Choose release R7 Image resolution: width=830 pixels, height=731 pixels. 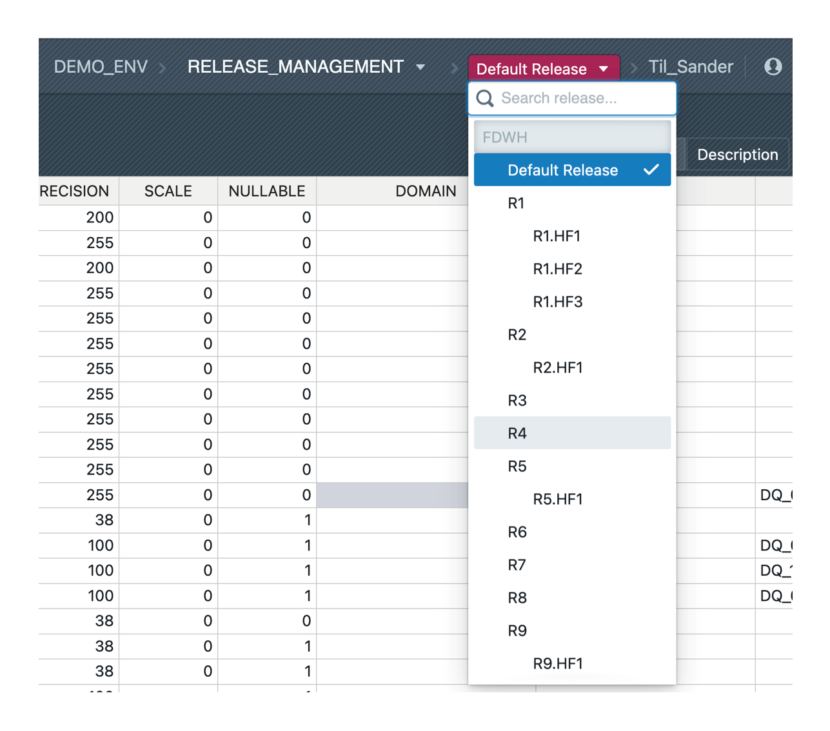(x=517, y=565)
